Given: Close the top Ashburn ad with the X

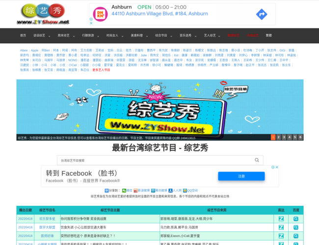Looking at the screenshot, I should coord(91,23).
